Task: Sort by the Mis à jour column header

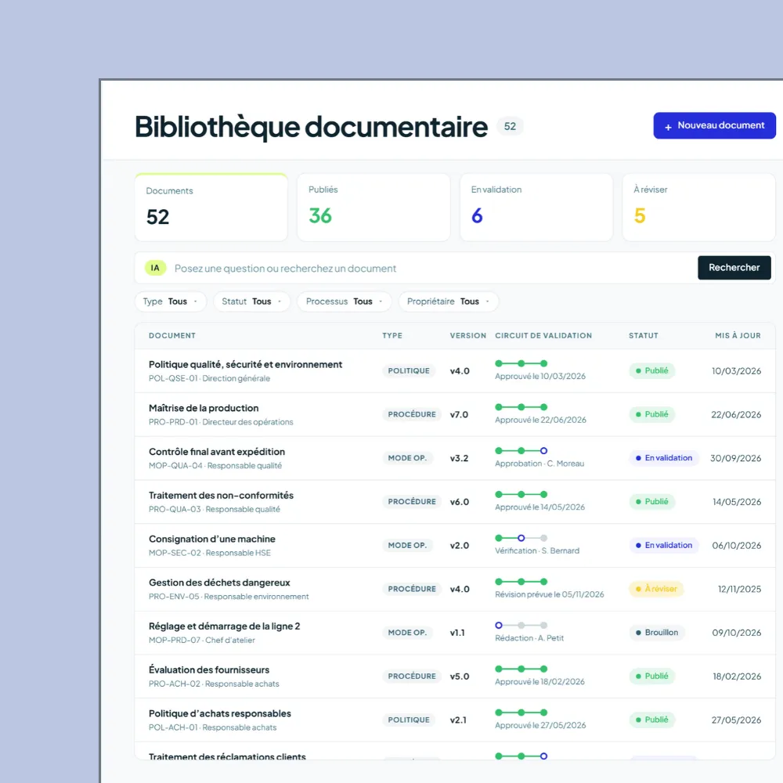Action: tap(738, 336)
